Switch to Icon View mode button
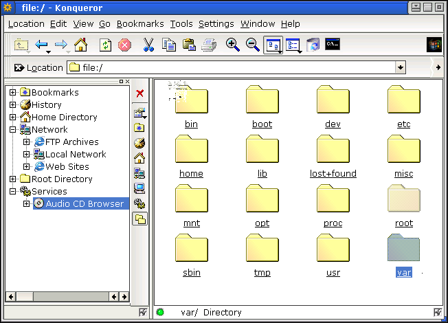448x323 pixels. click(x=273, y=45)
